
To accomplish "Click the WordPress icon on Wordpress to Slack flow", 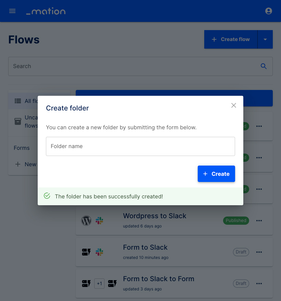I will [86, 221].
